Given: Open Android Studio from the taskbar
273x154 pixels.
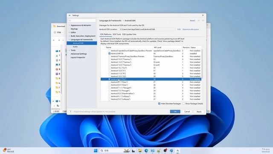Looking at the screenshot, I should tap(177, 151).
